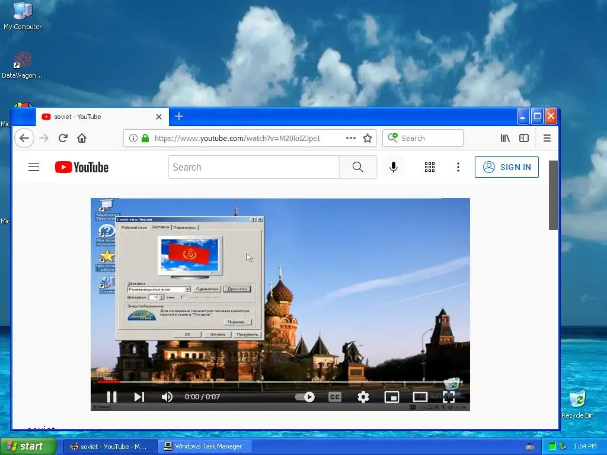Toggle the Firefox sidebar view
This screenshot has width=607, height=455.
point(524,138)
